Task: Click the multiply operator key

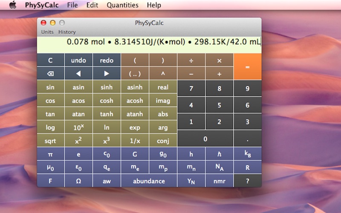Action: 219,60
